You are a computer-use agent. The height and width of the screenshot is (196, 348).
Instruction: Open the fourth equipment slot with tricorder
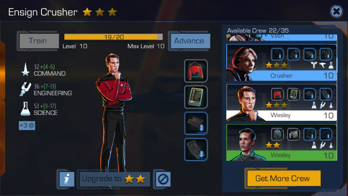[196, 149]
